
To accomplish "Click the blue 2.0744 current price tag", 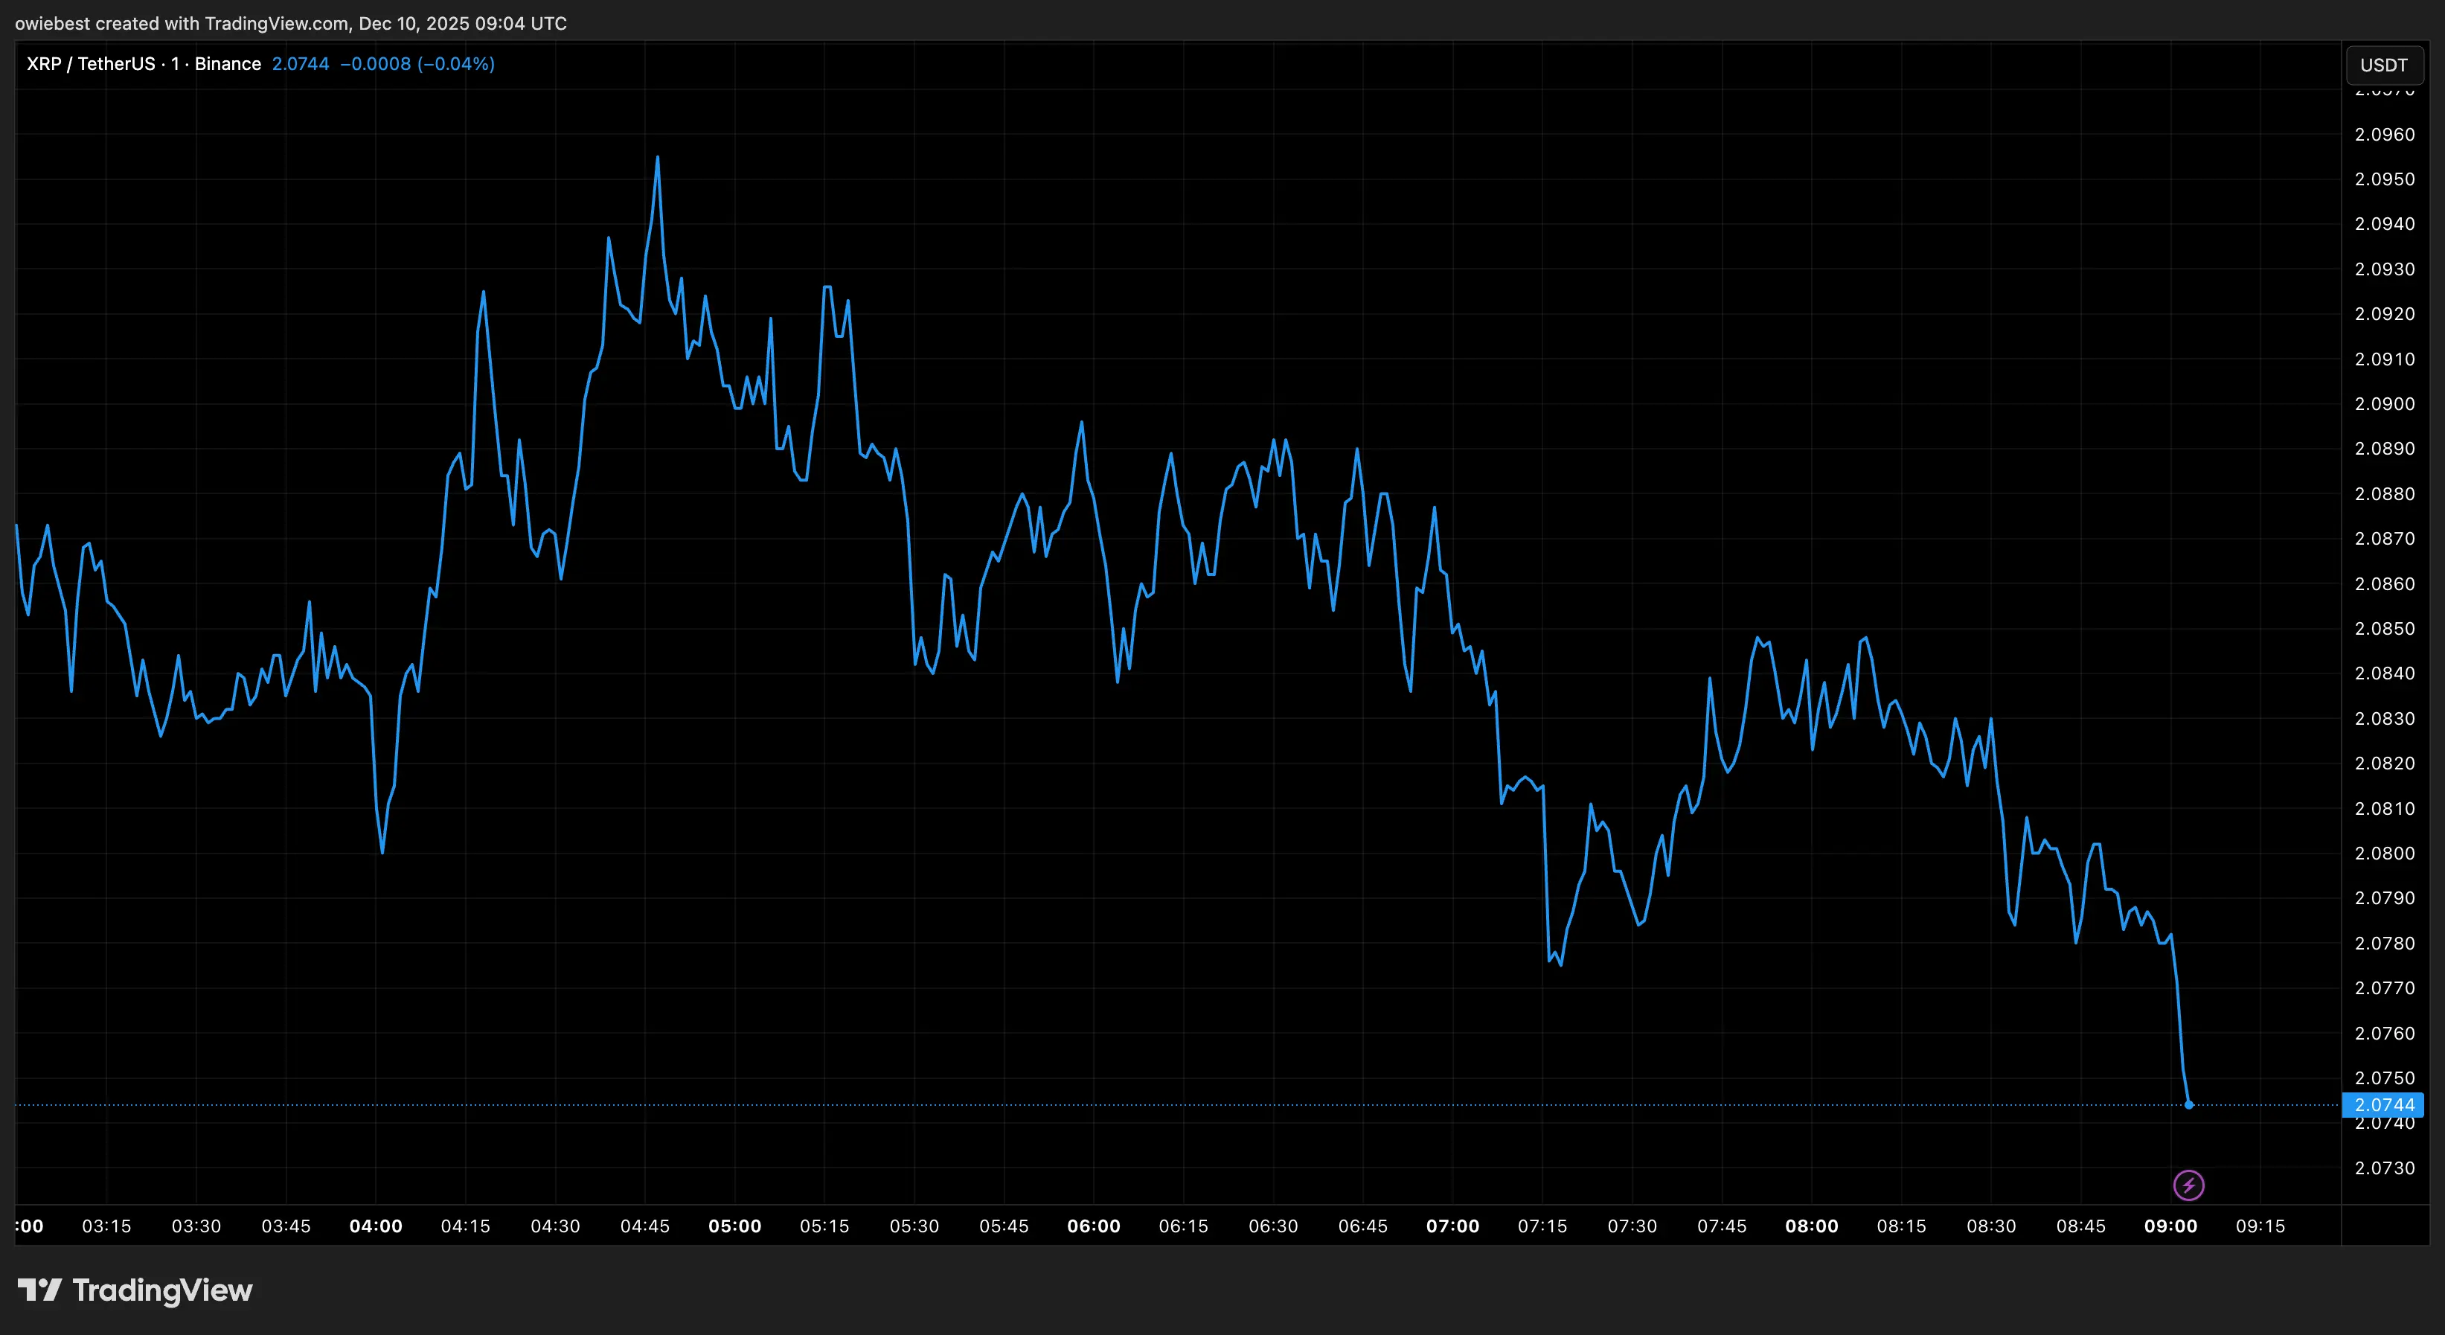I will click(2383, 1104).
